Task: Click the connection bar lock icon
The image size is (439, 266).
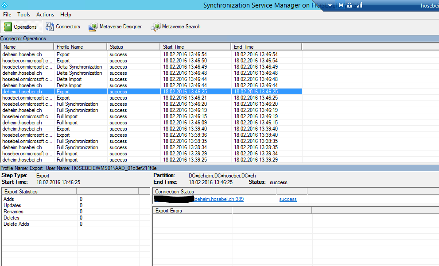Action: click(x=350, y=5)
